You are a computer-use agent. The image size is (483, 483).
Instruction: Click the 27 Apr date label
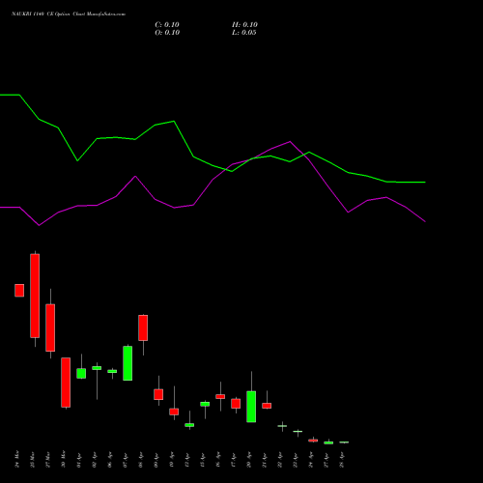(327, 460)
